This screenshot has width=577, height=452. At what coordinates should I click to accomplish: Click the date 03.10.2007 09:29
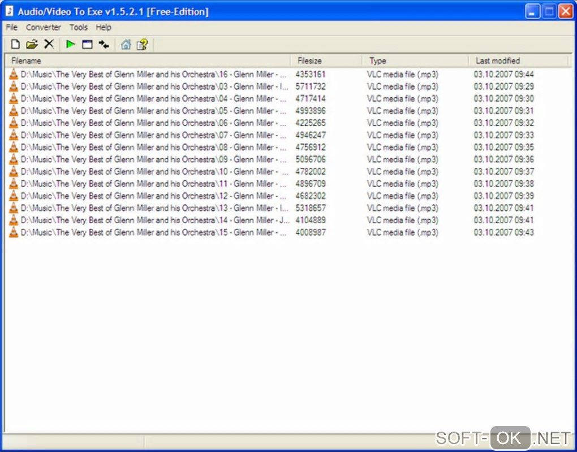[504, 86]
